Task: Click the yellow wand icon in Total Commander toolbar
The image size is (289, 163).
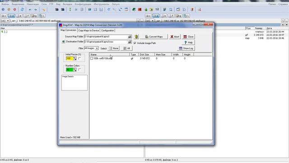Action: click(x=43, y=10)
